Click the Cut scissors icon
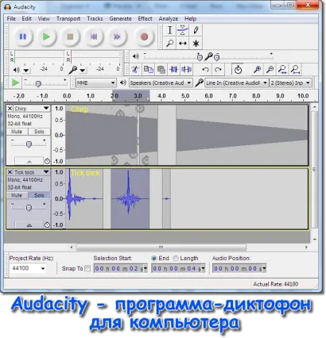The image size is (326, 338). pos(135,70)
